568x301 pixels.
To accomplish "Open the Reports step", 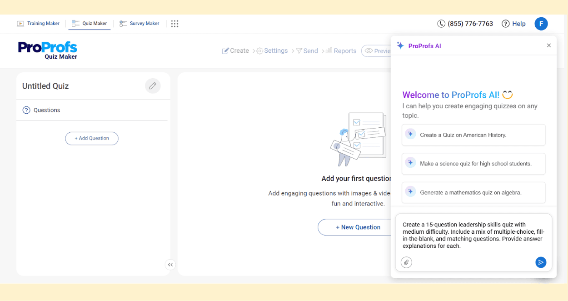I will tap(341, 51).
